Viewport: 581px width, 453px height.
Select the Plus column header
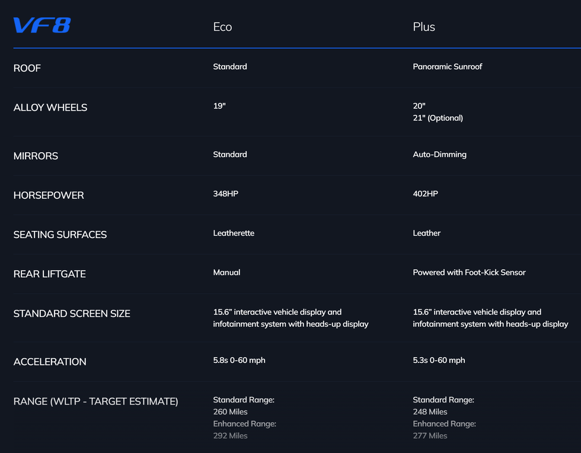424,27
